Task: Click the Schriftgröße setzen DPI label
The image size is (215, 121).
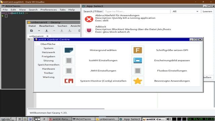Action: tap(172, 50)
